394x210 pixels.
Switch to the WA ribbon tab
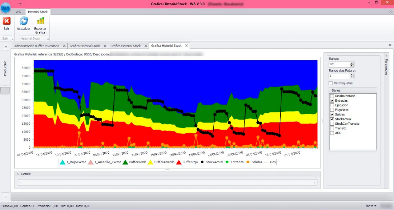(18, 12)
